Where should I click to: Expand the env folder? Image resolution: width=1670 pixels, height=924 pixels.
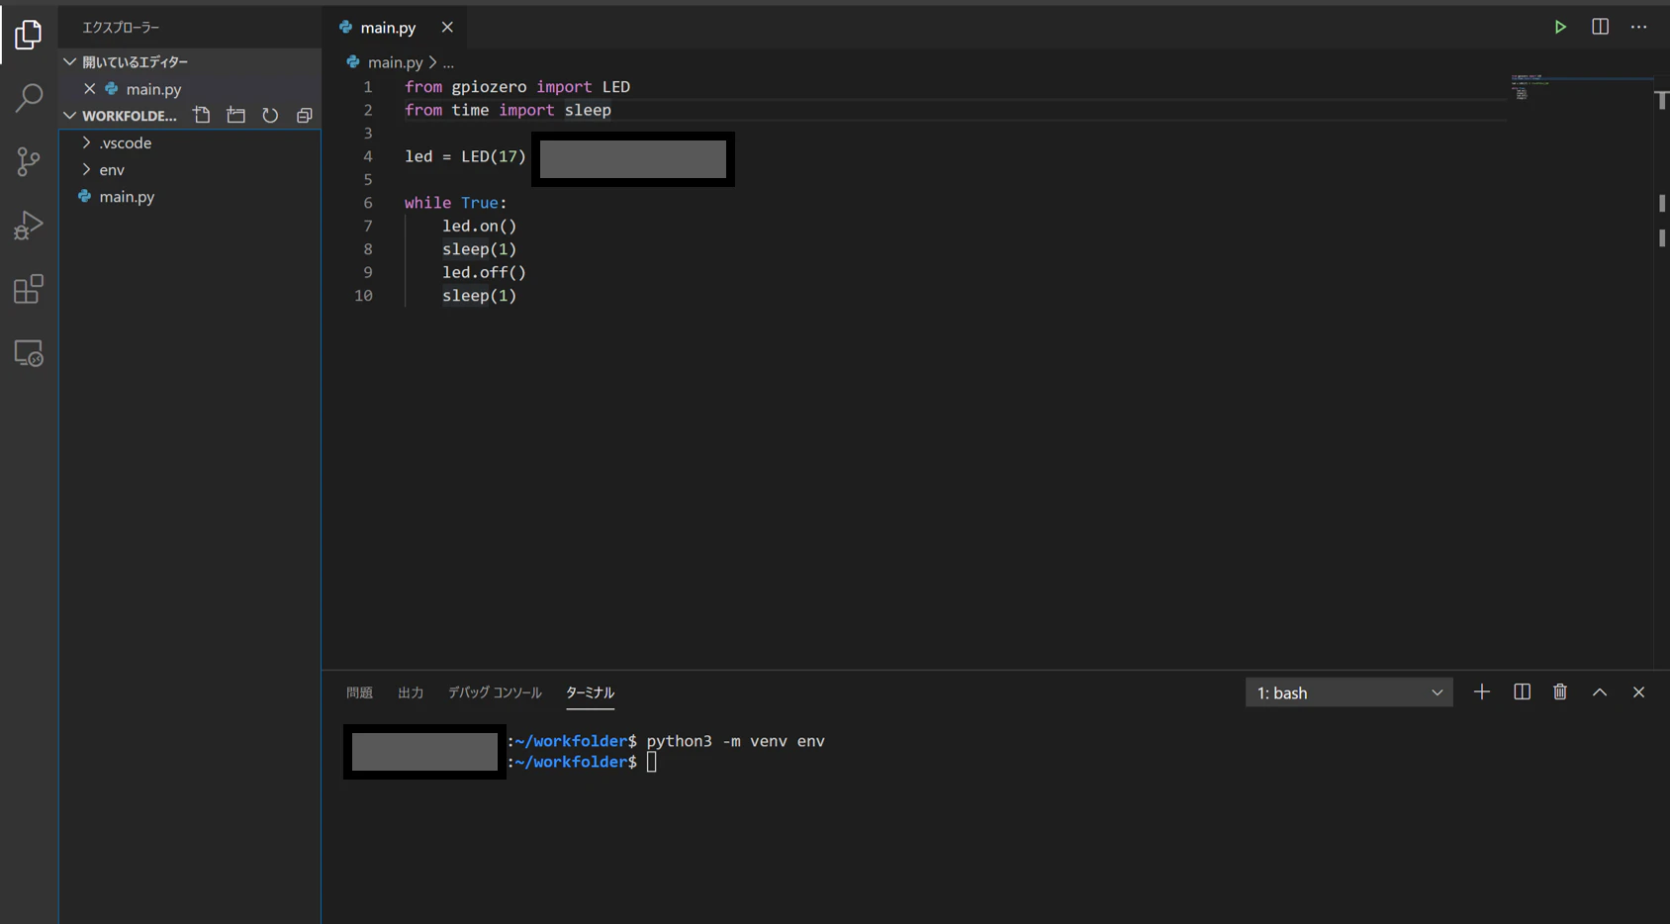pos(190,169)
